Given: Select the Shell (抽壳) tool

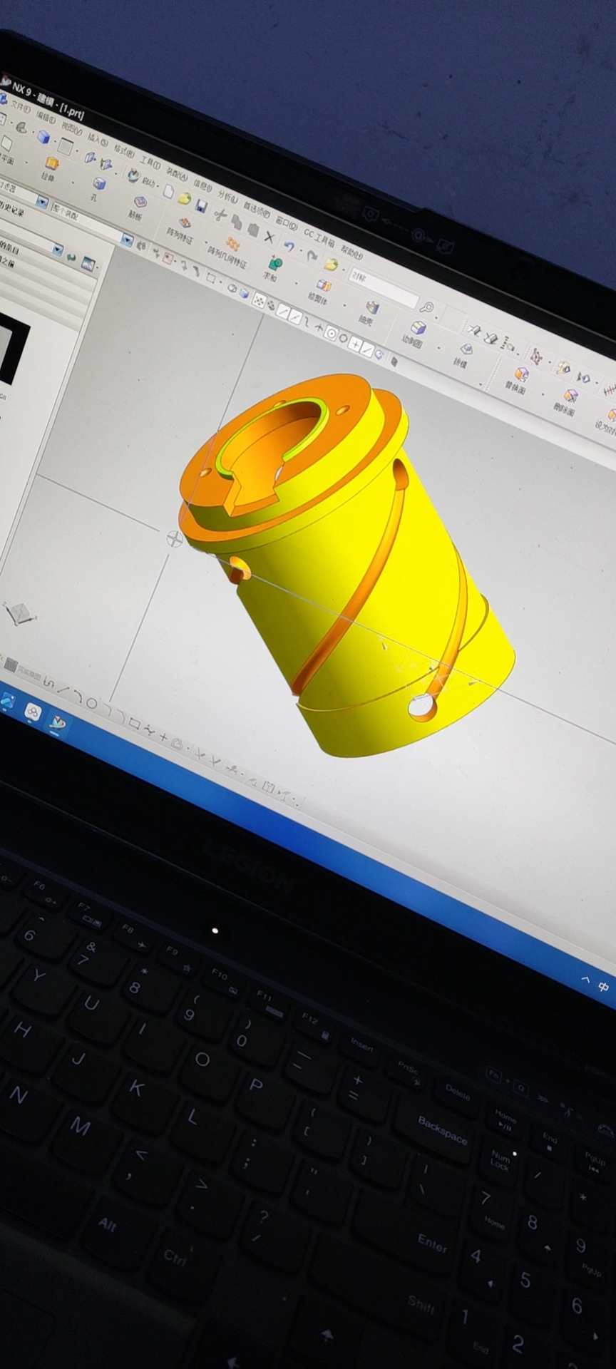Looking at the screenshot, I should pyautogui.click(x=371, y=307).
